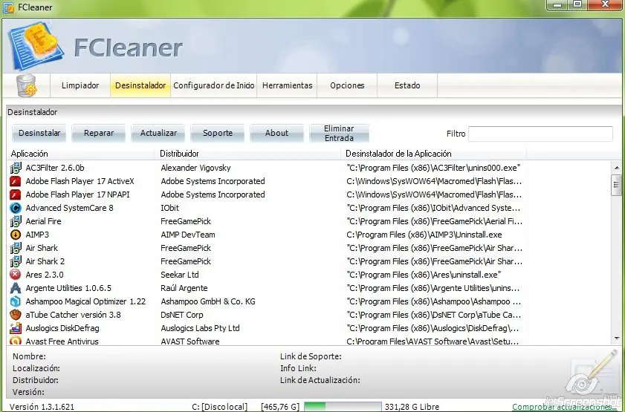Sort by the Aplicación column header

coord(81,154)
